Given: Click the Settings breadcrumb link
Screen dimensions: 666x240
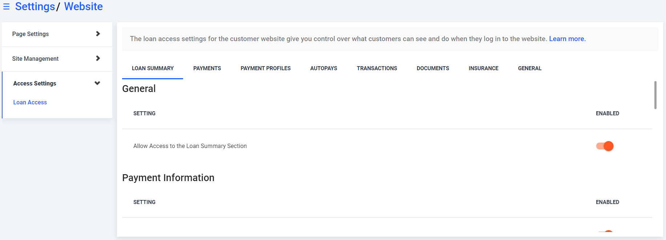Looking at the screenshot, I should (x=35, y=7).
